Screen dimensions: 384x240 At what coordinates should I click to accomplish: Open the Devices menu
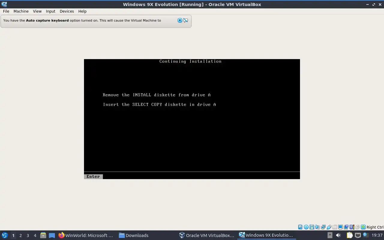67,11
